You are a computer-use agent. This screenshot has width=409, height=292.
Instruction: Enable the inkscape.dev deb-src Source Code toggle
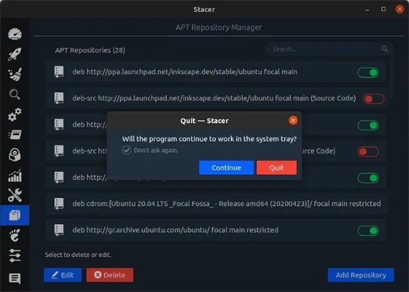point(374,99)
